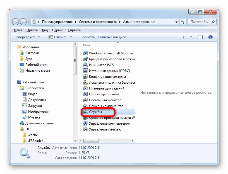Select the Конфигурация системы icon

coord(85,76)
